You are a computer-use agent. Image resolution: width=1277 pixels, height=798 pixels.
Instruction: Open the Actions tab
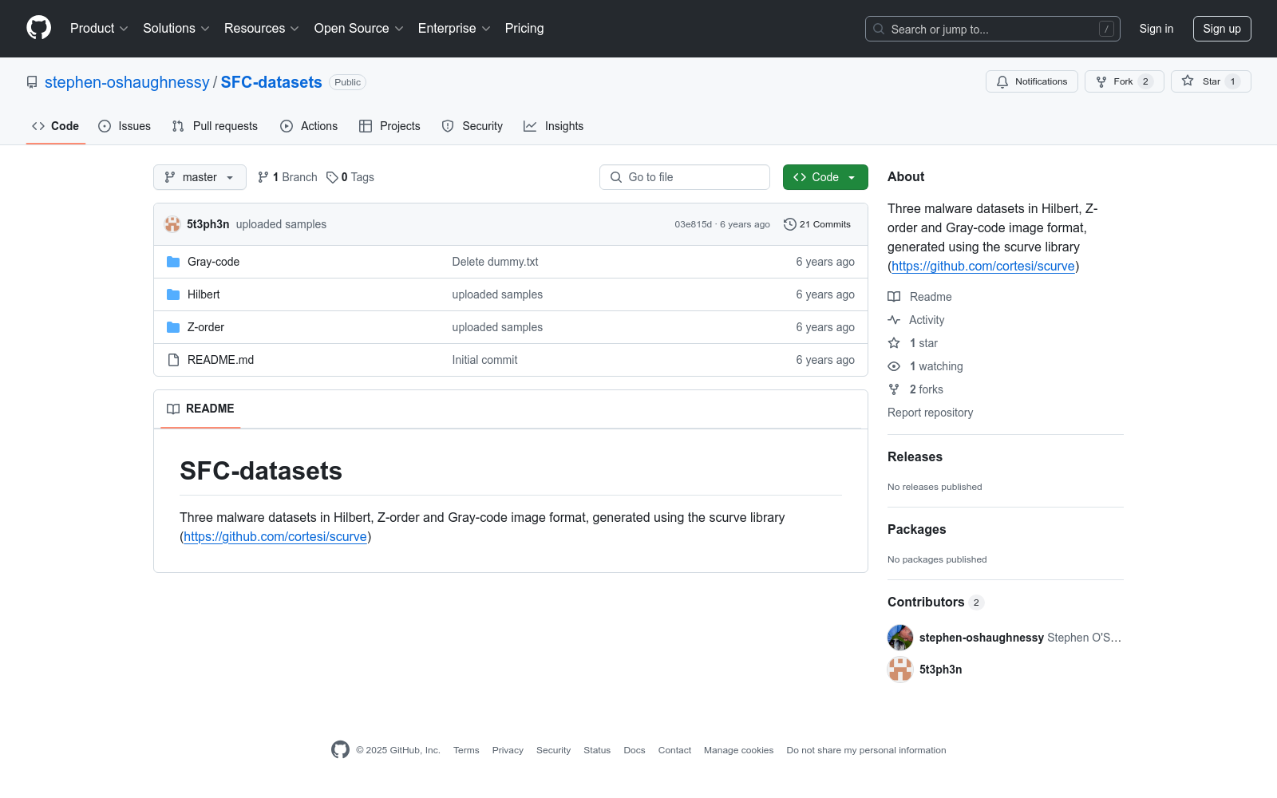[x=309, y=126]
